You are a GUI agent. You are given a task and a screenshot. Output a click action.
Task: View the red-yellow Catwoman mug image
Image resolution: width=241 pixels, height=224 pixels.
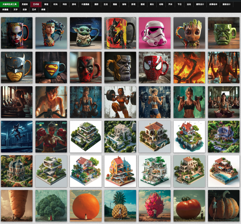click(120, 33)
